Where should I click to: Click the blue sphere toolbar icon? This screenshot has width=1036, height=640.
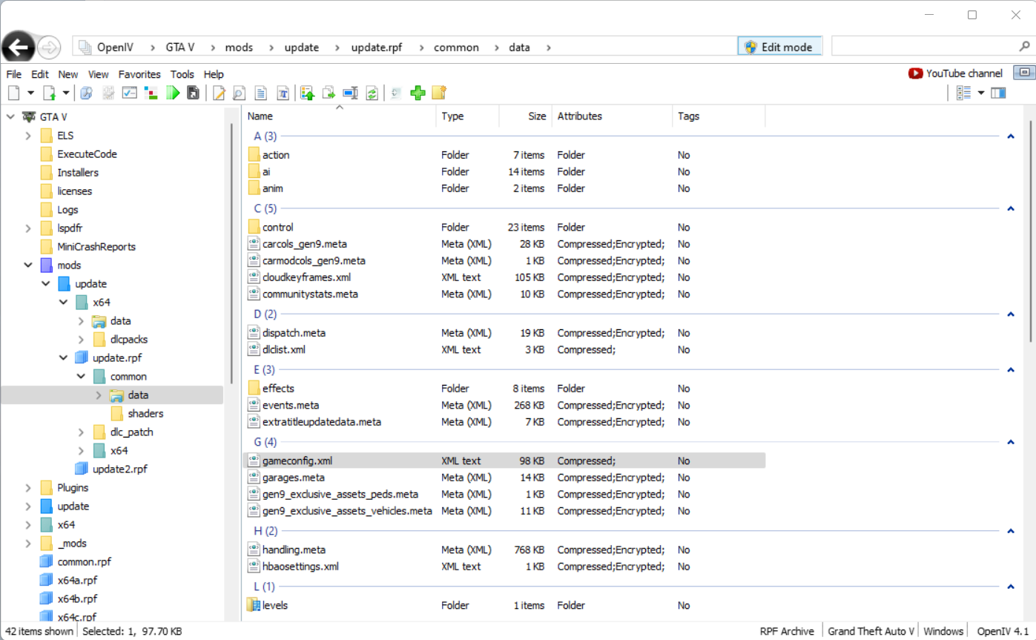tap(86, 93)
